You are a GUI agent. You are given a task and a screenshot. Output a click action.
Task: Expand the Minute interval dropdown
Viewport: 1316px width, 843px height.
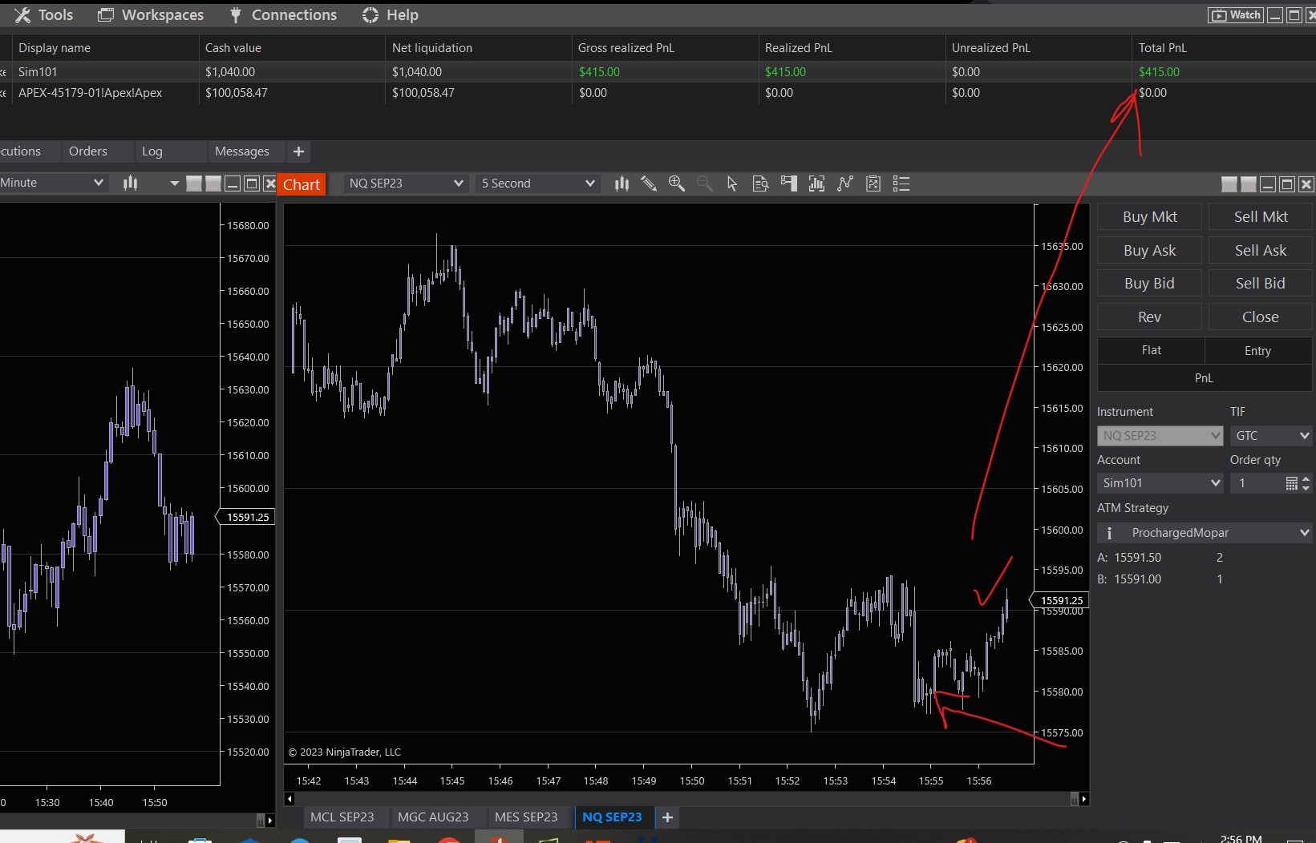tap(53, 183)
